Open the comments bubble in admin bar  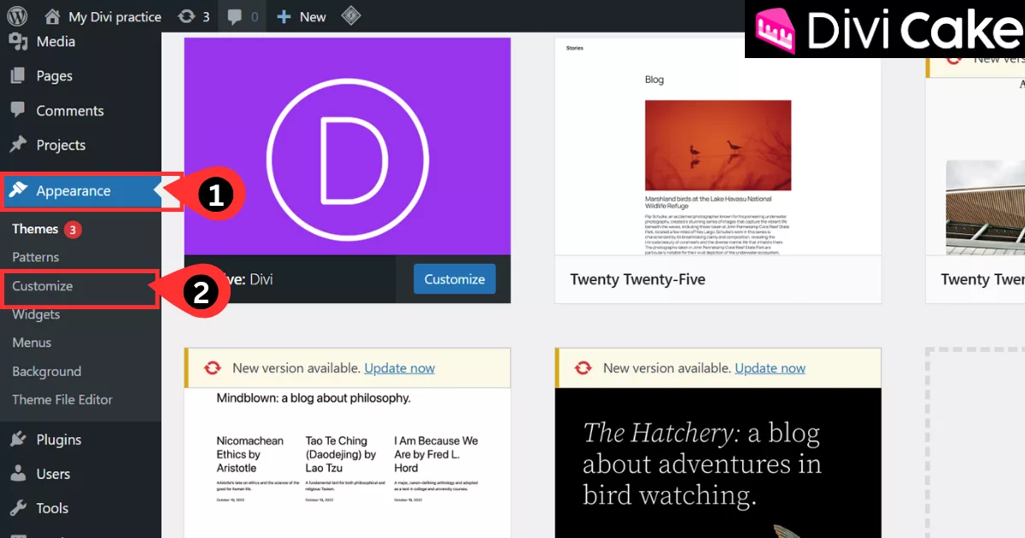236,16
